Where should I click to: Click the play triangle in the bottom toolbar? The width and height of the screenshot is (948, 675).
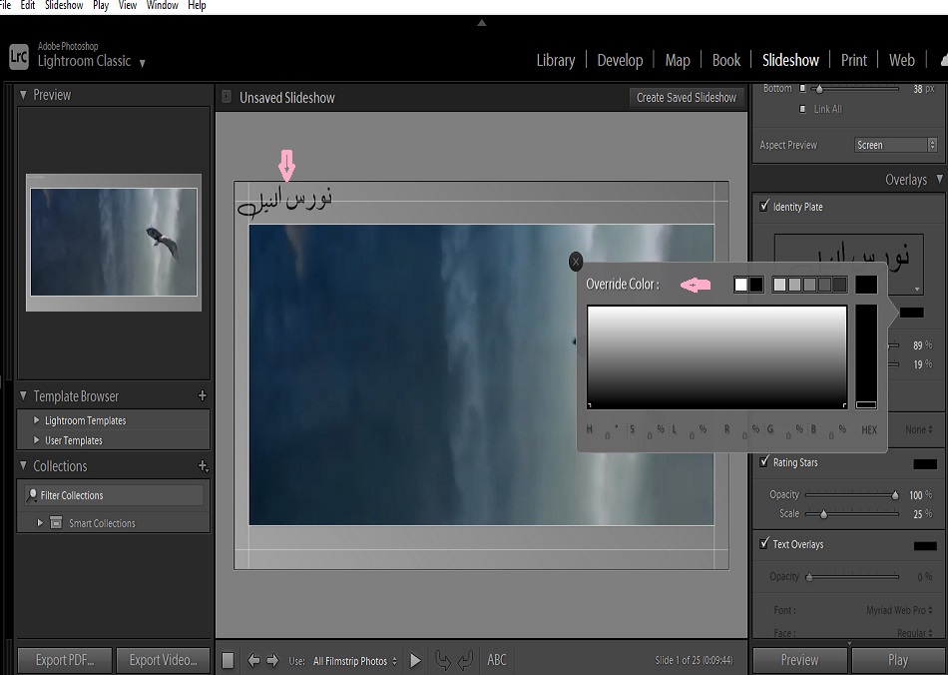pyautogui.click(x=415, y=660)
